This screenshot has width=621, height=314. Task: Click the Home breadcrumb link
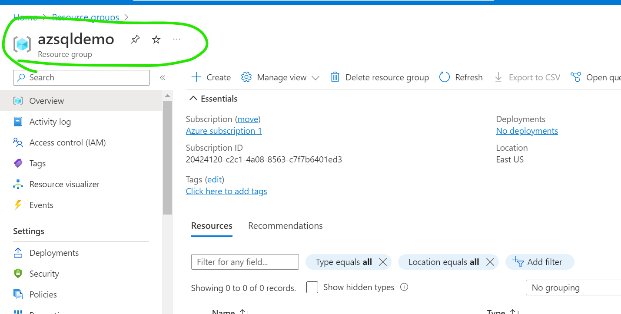[25, 17]
